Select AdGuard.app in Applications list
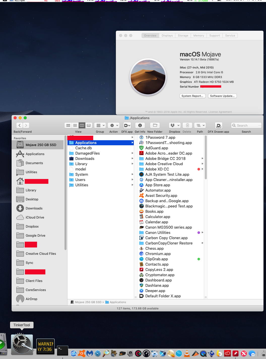Image resolution: width=266 pixels, height=359 pixels. 157,148
